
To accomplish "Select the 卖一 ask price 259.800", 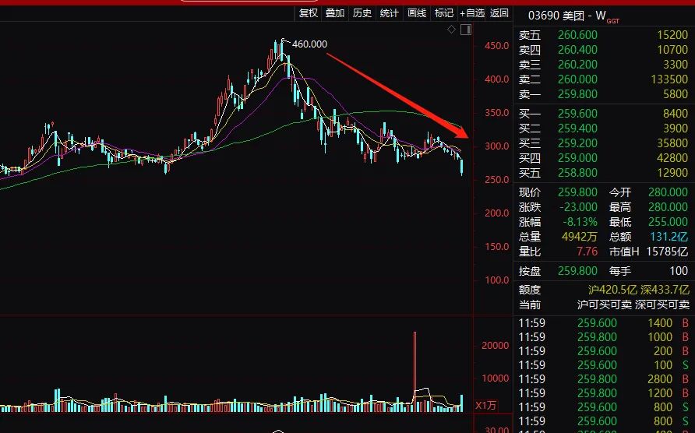I will [x=577, y=94].
